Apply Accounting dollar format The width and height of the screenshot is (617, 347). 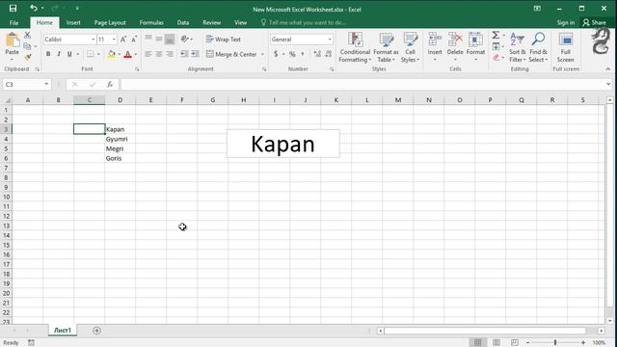pyautogui.click(x=276, y=54)
